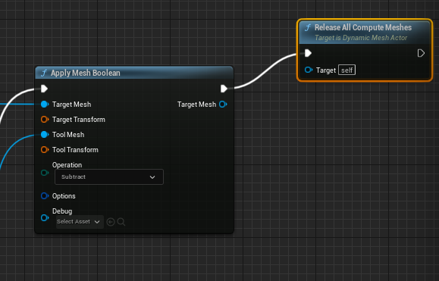This screenshot has width=439, height=281.
Task: Click the Release All Compute Meshes node title
Action: tap(363, 27)
